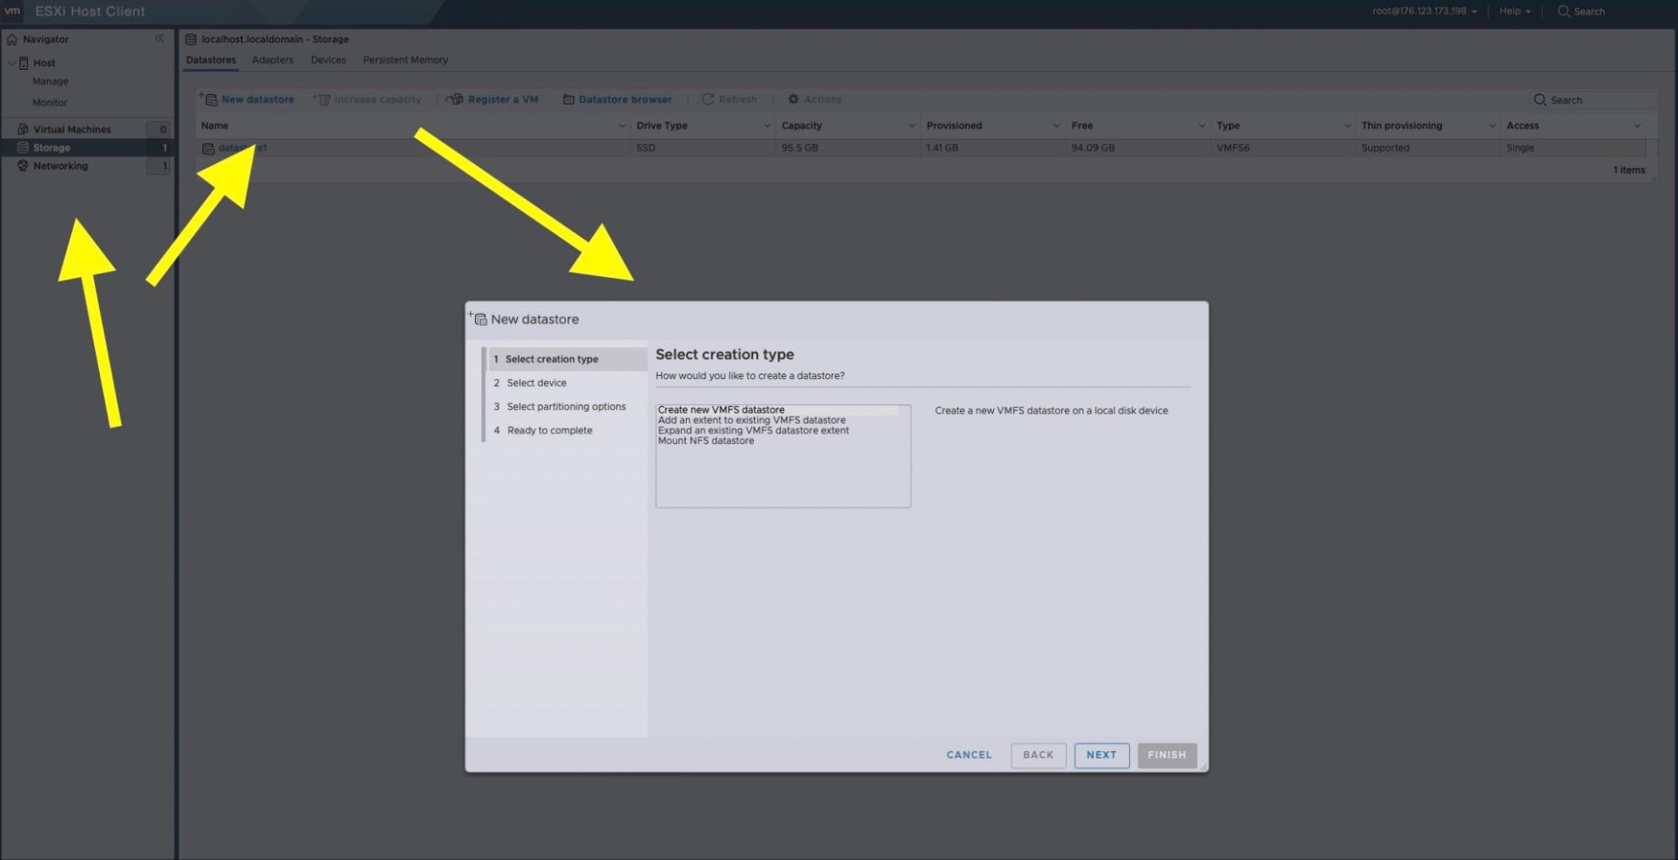Open the Datastore browser toolbar label

click(625, 100)
